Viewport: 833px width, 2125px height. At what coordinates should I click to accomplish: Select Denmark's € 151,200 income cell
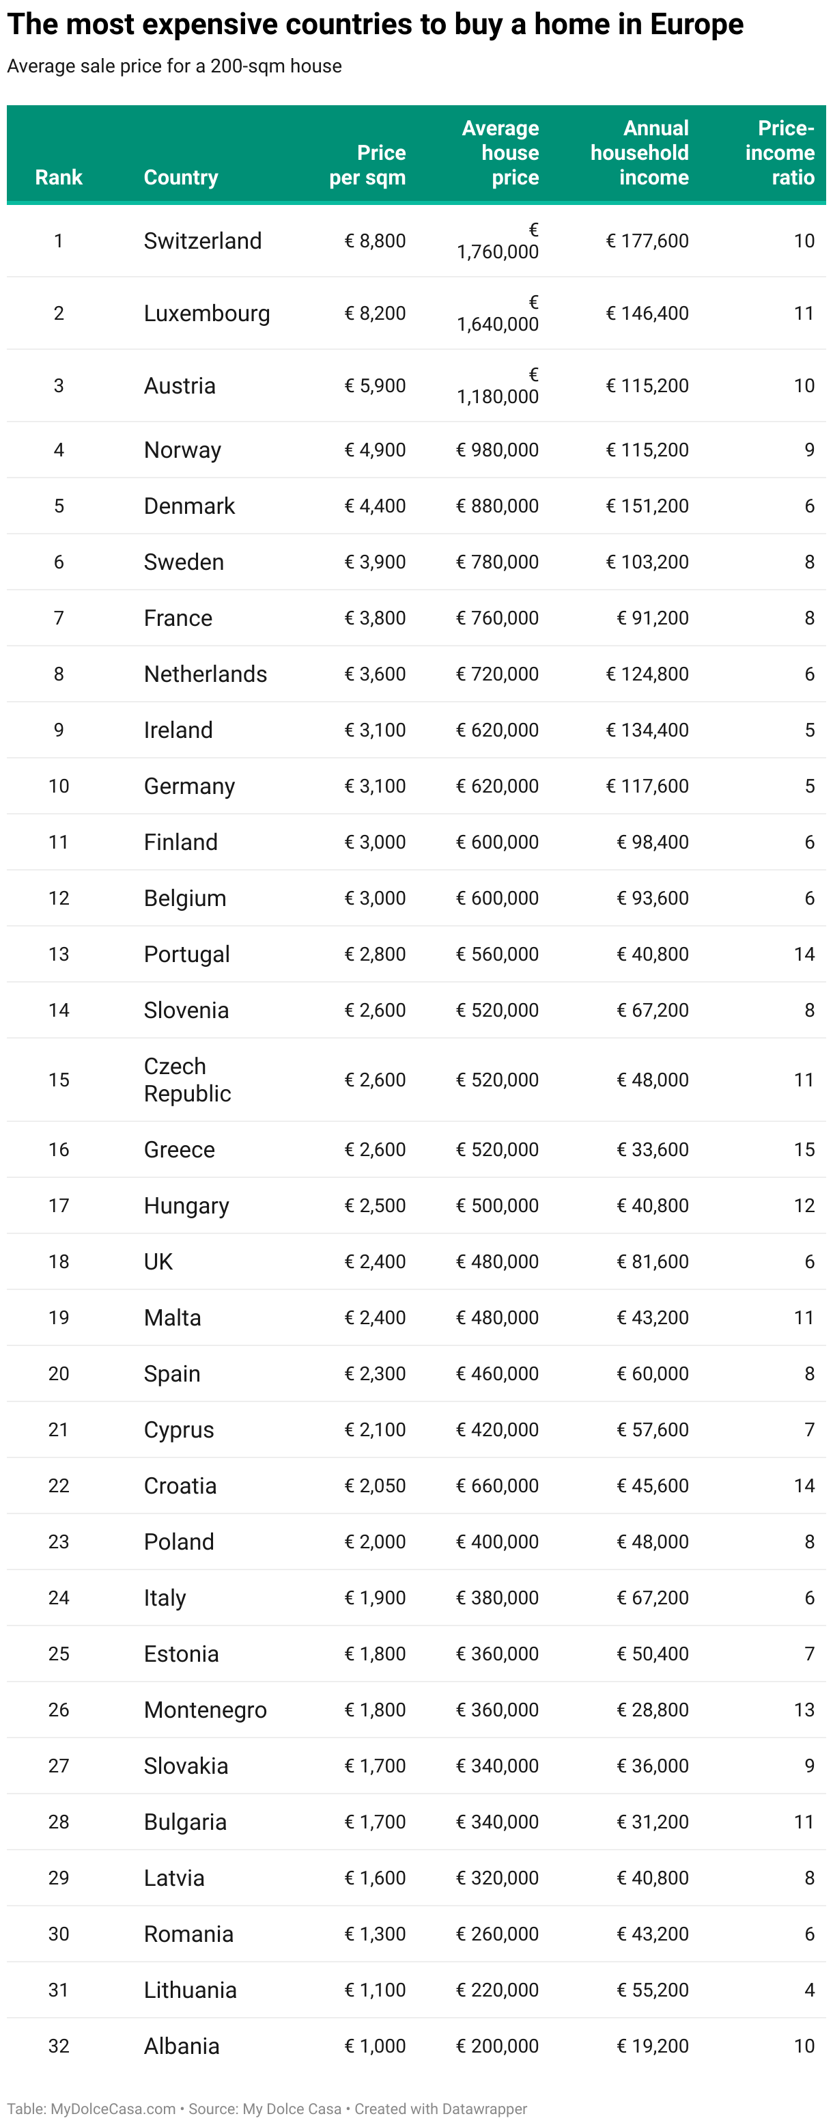point(647,506)
